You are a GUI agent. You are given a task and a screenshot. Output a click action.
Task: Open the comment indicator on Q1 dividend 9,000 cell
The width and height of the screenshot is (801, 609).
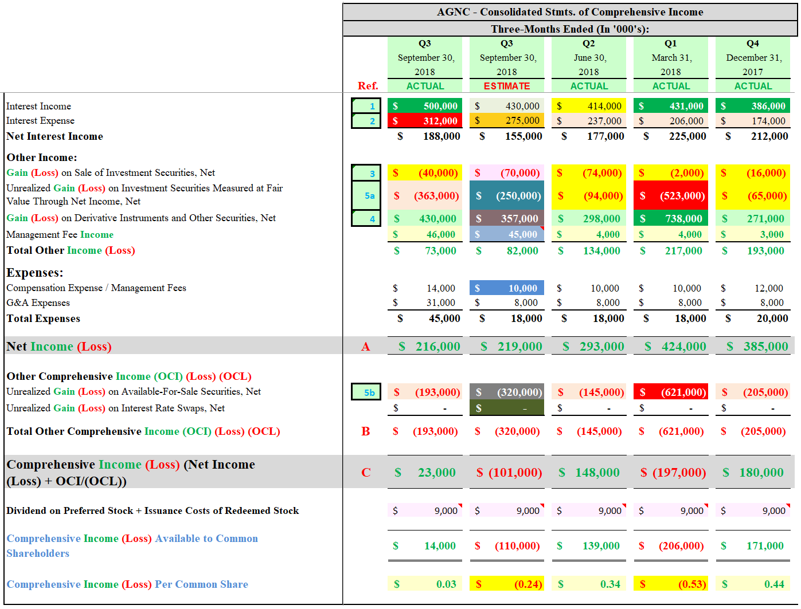pos(705,506)
